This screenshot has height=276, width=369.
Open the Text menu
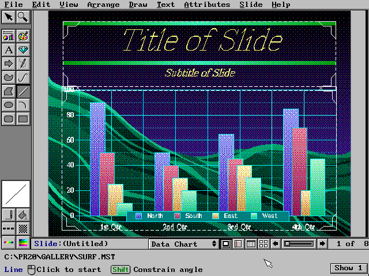[165, 5]
